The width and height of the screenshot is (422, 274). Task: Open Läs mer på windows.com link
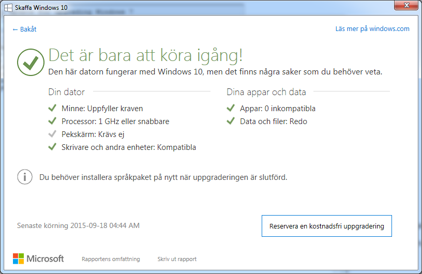pos(372,29)
